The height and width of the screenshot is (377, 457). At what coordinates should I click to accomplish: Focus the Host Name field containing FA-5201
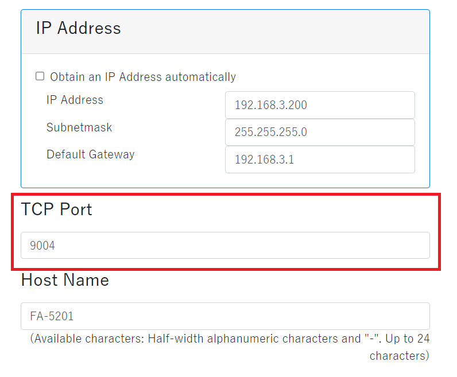[225, 316]
